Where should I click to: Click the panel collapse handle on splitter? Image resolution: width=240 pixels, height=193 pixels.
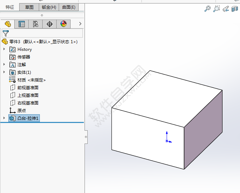(x=86, y=137)
